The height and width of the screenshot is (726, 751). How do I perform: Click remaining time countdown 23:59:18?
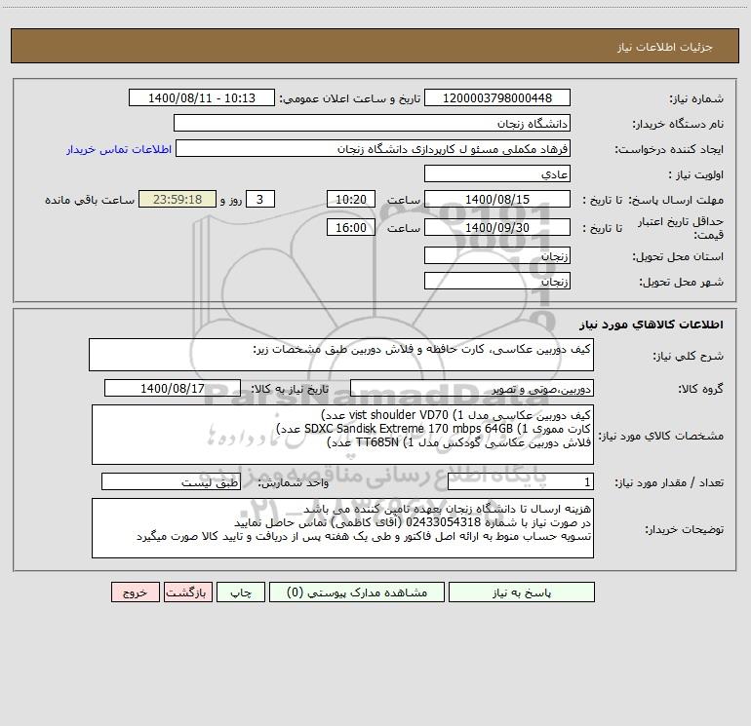178,199
